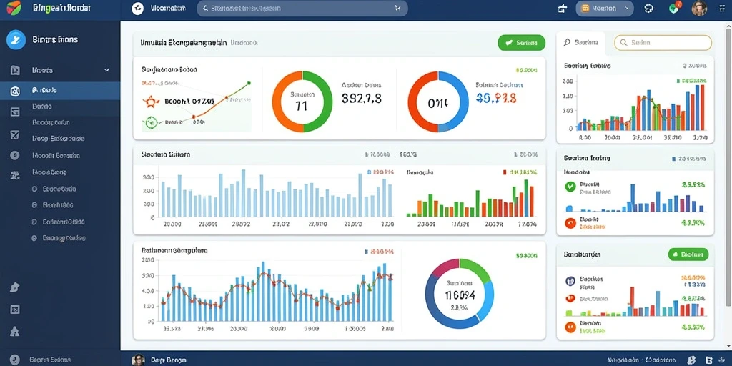Image resolution: width=732 pixels, height=366 pixels.
Task: Focus the rounded search box in right panel
Action: coord(663,42)
